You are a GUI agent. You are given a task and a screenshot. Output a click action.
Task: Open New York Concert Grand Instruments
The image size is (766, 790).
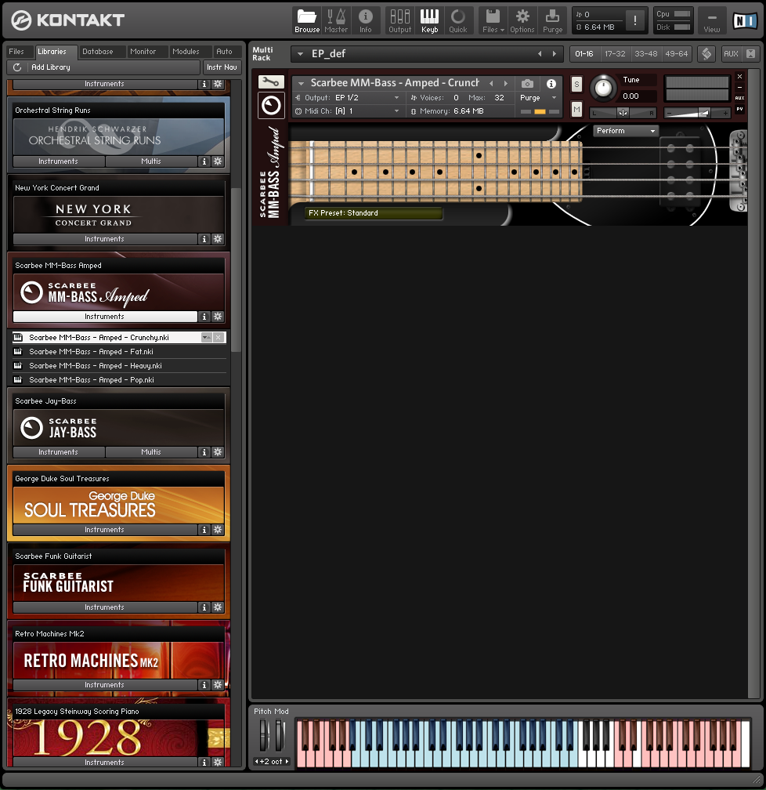105,239
